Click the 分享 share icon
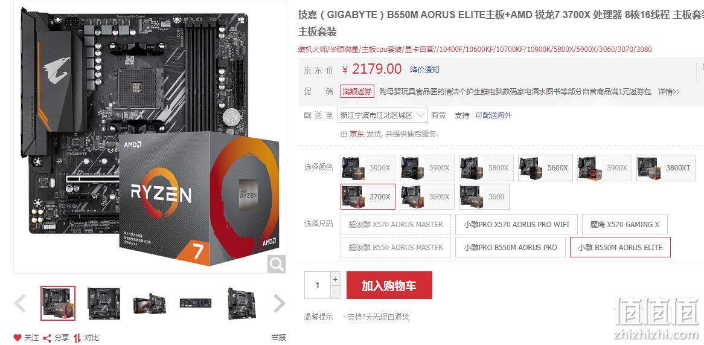Viewport: 704px width, 345px height. 47,338
